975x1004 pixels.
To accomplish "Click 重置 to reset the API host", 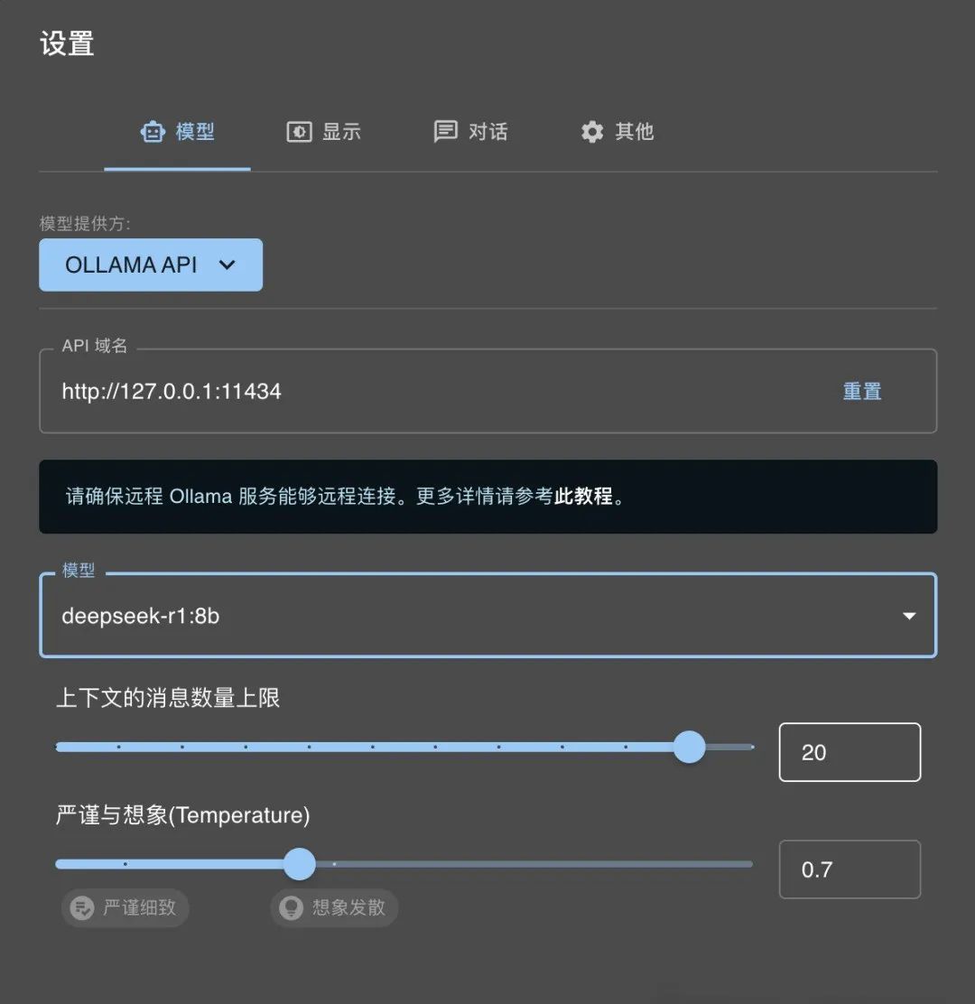I will [862, 391].
